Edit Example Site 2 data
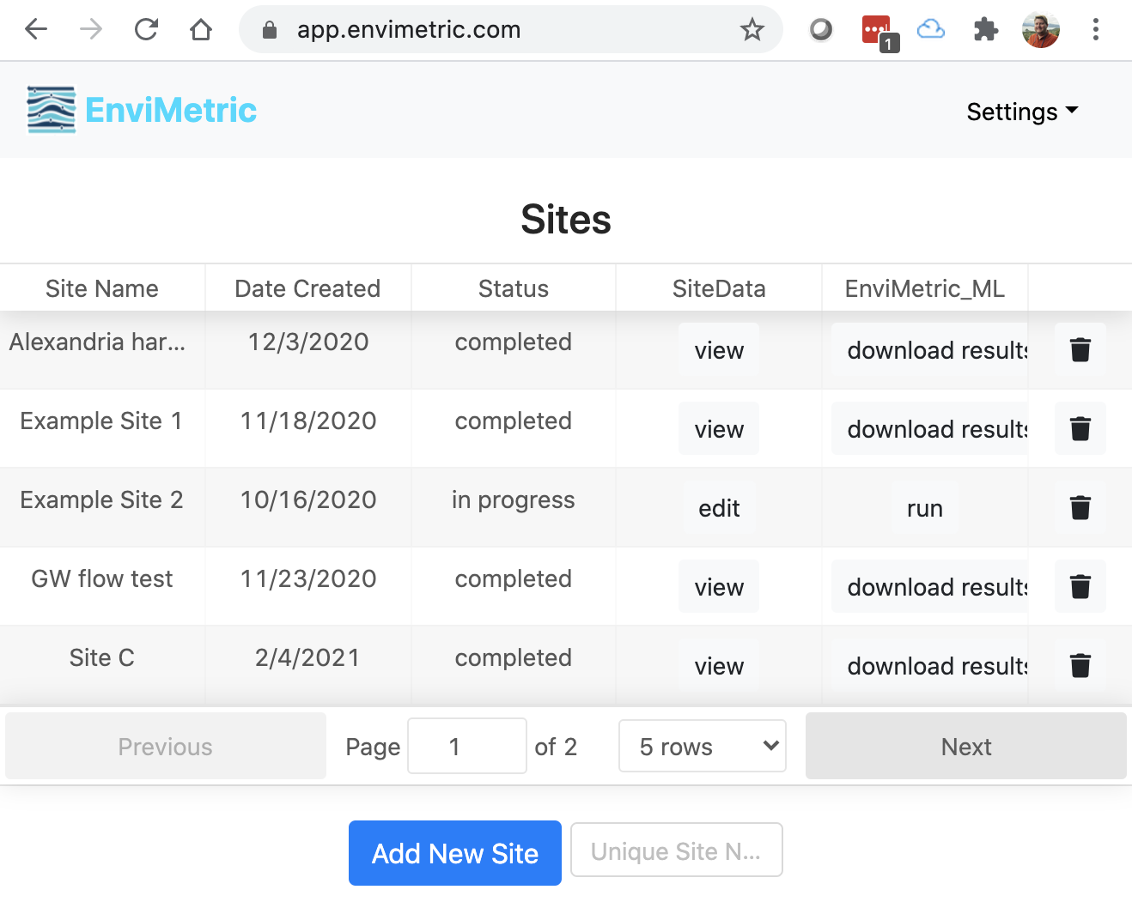 click(719, 507)
